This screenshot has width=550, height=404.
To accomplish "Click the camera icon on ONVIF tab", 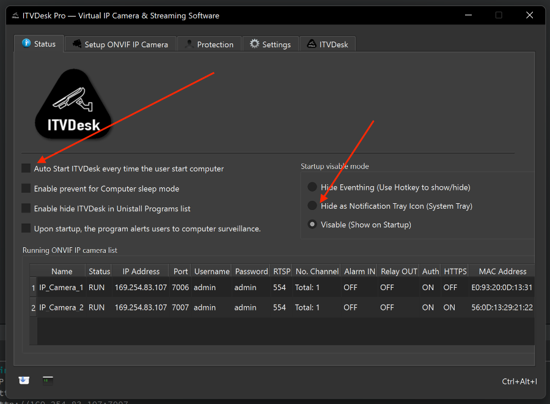I will (x=77, y=44).
